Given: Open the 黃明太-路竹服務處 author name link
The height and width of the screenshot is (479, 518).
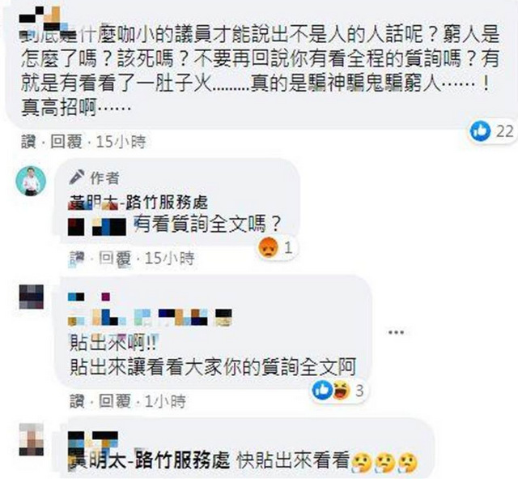Looking at the screenshot, I should click(x=138, y=203).
